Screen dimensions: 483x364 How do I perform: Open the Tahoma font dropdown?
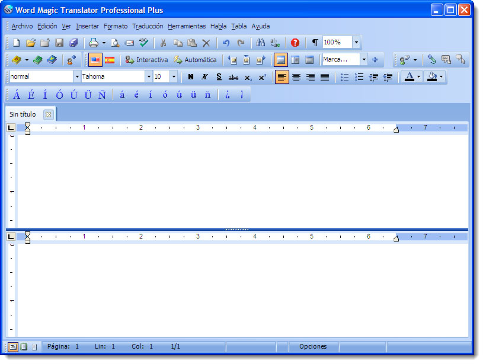tap(149, 76)
